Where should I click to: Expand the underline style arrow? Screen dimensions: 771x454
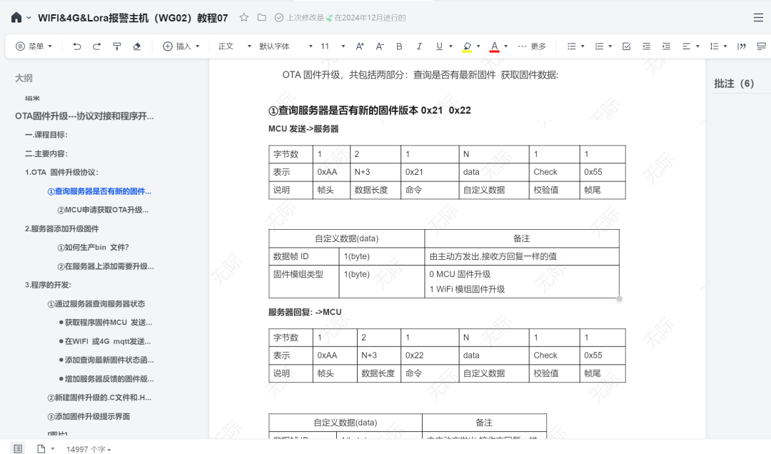450,46
